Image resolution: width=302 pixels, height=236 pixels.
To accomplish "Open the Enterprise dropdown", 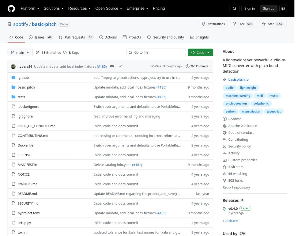I will coord(137,8).
